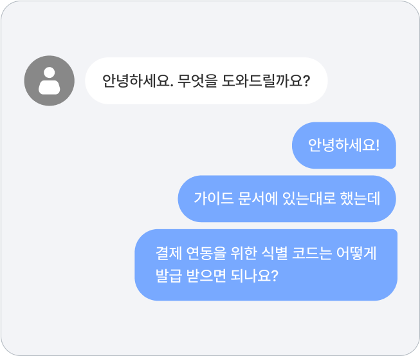This screenshot has height=356, width=420.
Task: Select the agent greeting message bubble
Action: (x=206, y=81)
